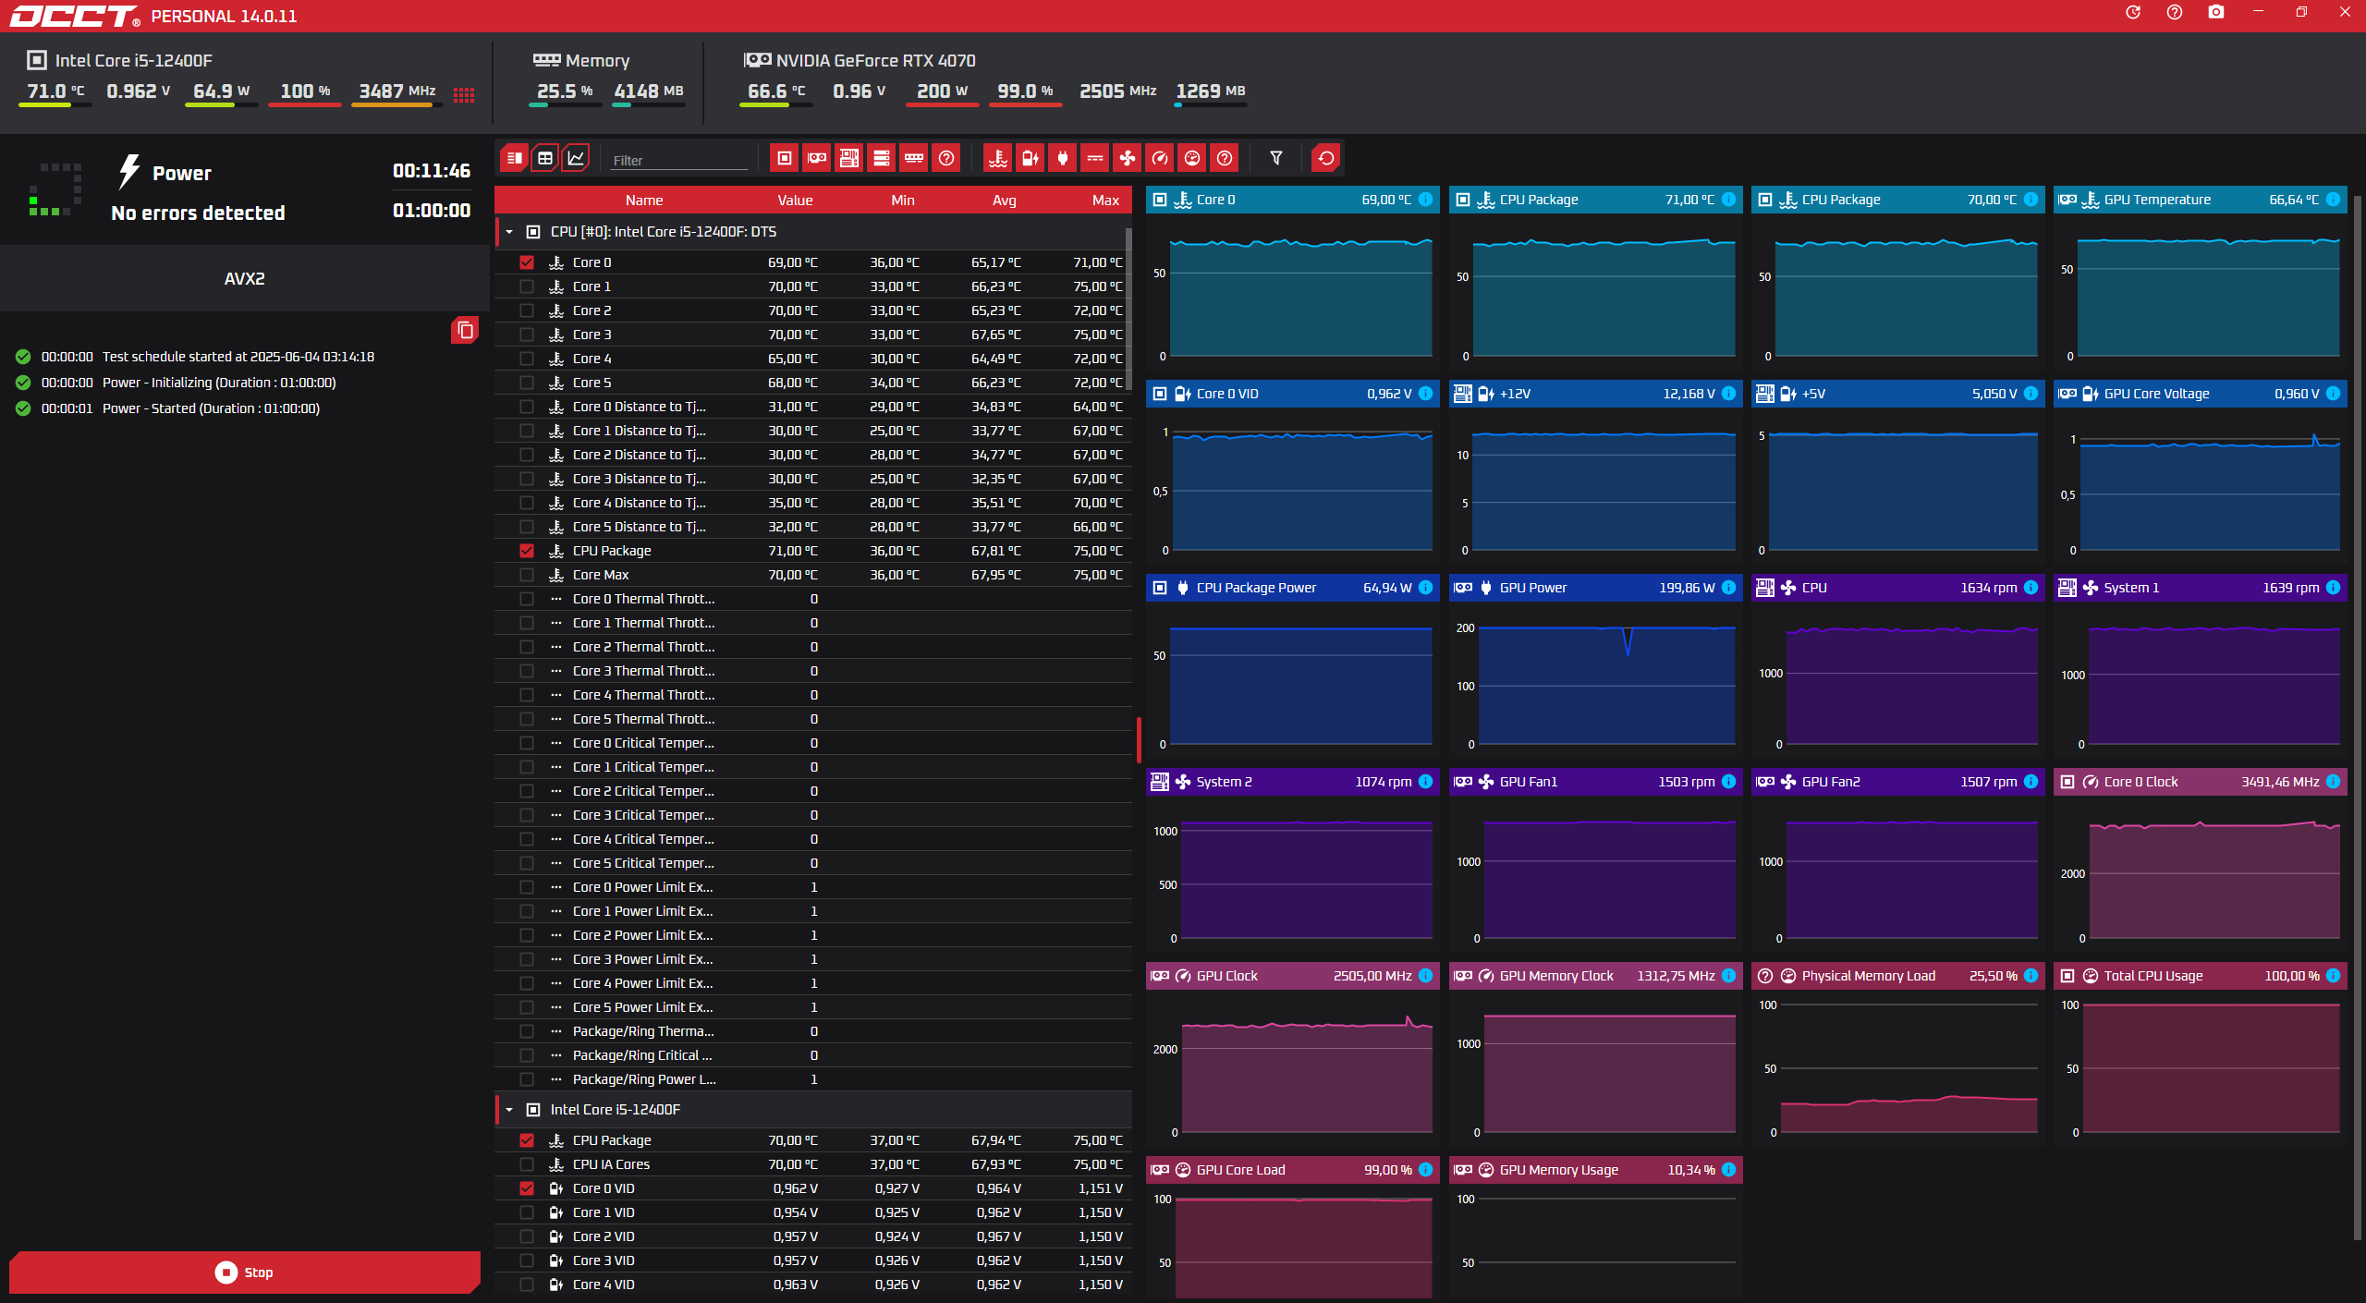The height and width of the screenshot is (1303, 2366).
Task: Check the Core 3 temperature checkbox
Action: [x=527, y=335]
